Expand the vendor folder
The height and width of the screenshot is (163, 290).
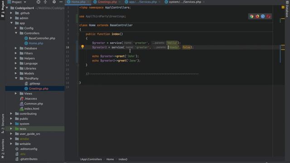[11, 139]
